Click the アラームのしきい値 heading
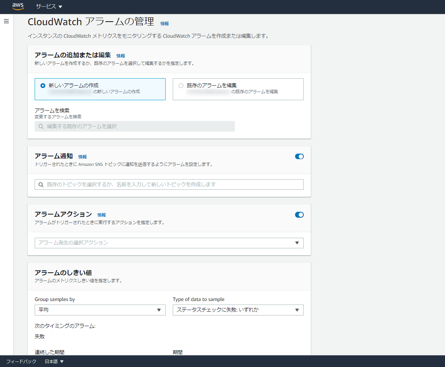The width and height of the screenshot is (445, 367). [x=63, y=273]
